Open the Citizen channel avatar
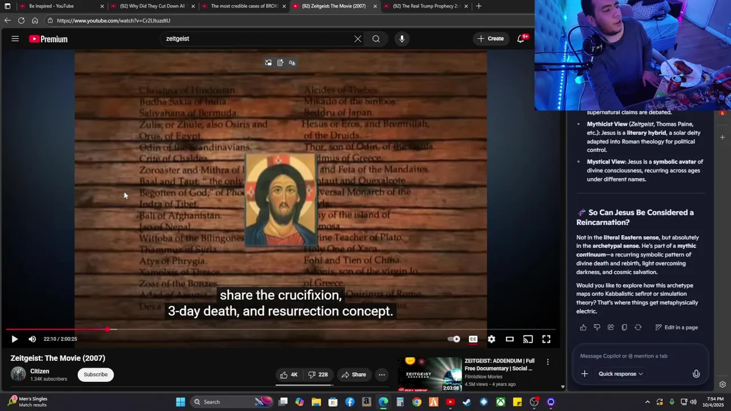Screen dimensions: 731x411 (18, 374)
